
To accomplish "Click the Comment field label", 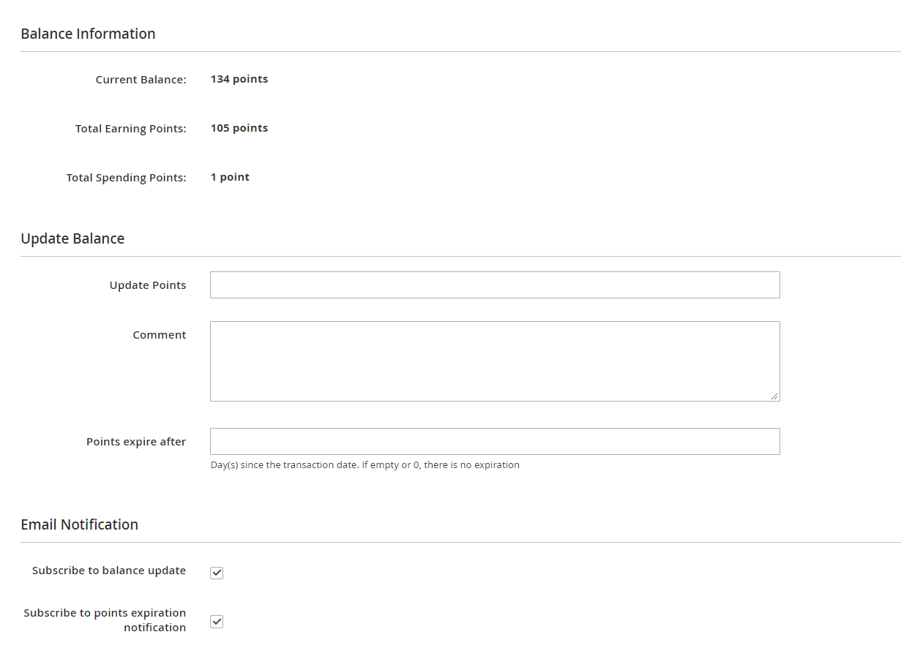I will (160, 335).
